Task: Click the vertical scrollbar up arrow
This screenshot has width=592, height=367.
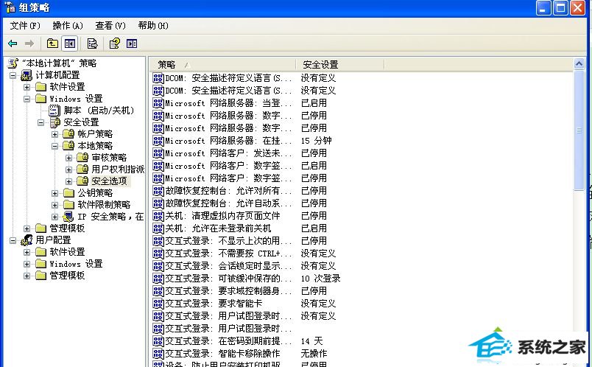Action: pyautogui.click(x=579, y=64)
